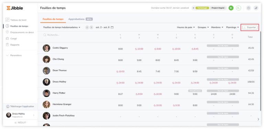The image size is (264, 129).
Task: Click the Justin Finch-Fletchley name
Action: tap(64, 116)
